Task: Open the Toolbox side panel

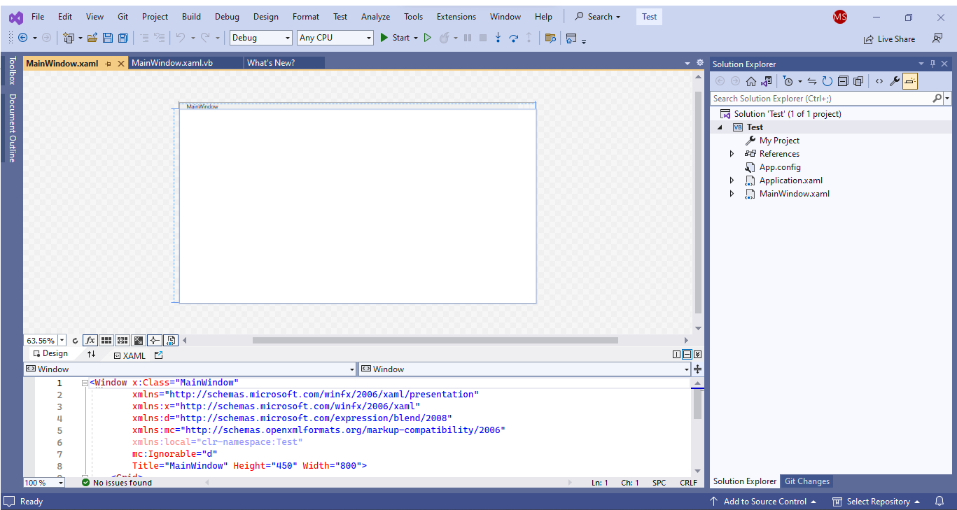Action: point(11,71)
